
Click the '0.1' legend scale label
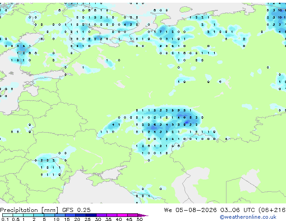click(x=5, y=219)
